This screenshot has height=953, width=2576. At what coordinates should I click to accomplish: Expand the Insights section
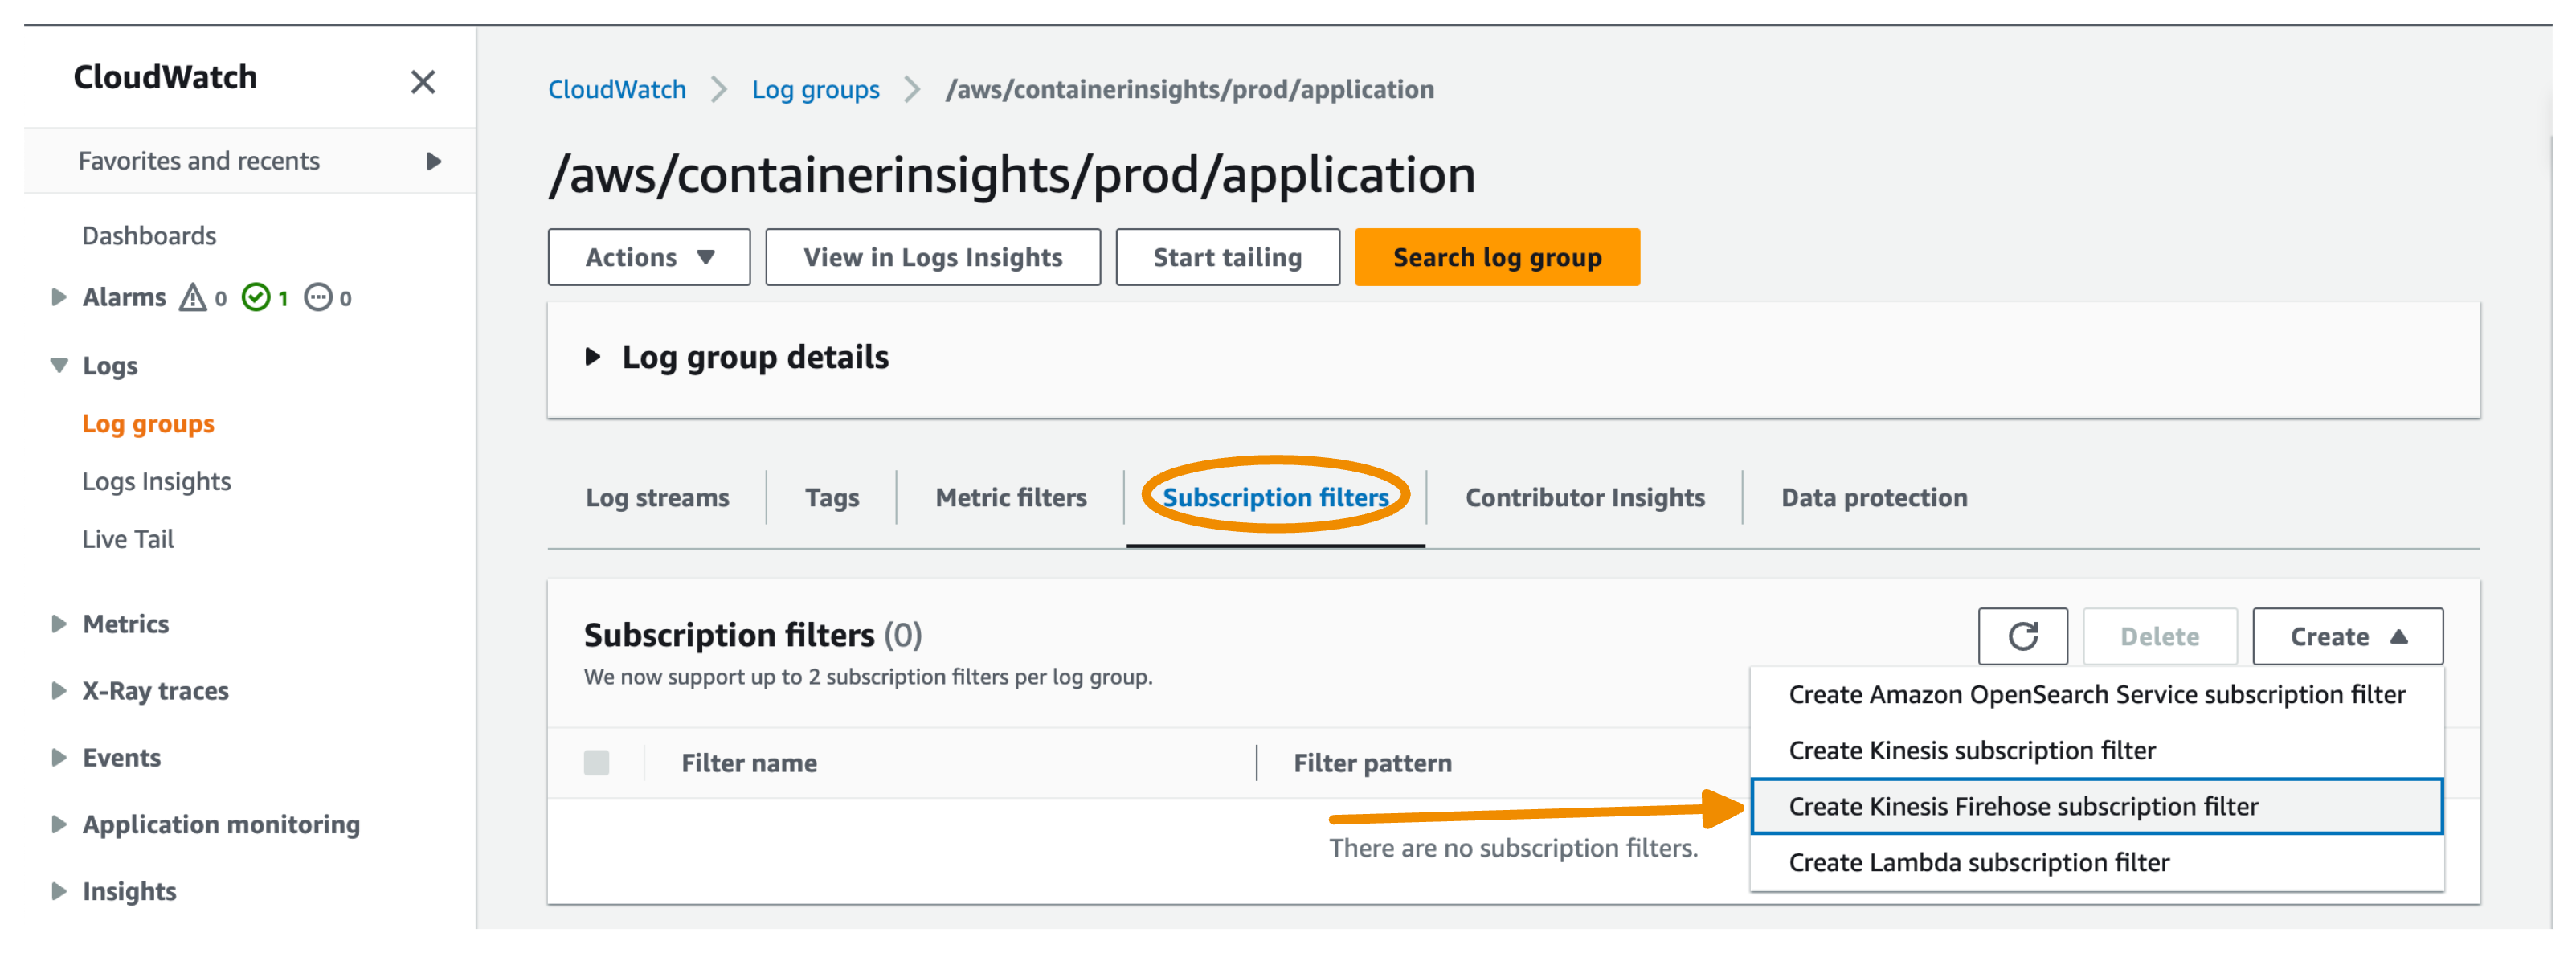pos(59,891)
